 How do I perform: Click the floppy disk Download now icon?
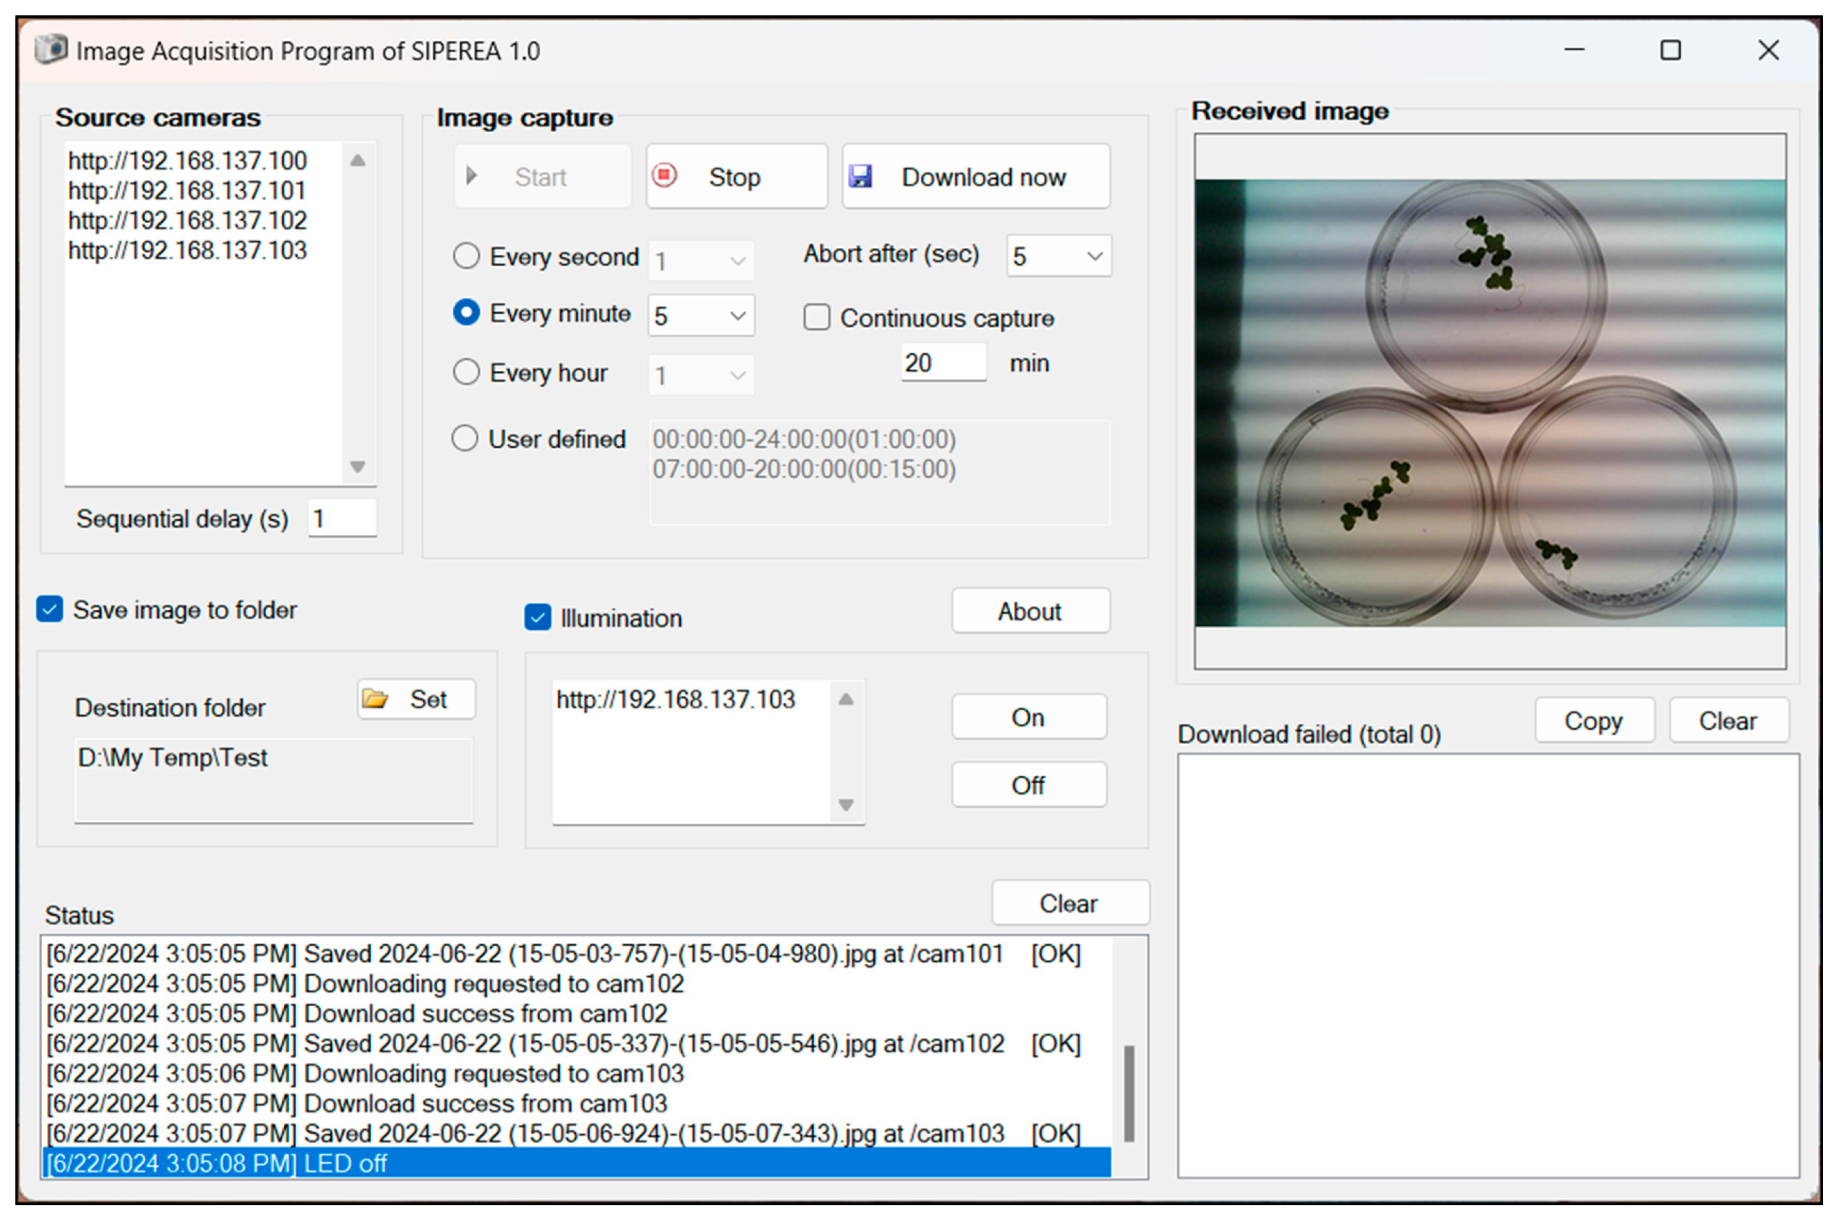[x=860, y=176]
